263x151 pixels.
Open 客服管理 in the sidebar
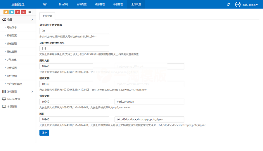click(x=12, y=107)
